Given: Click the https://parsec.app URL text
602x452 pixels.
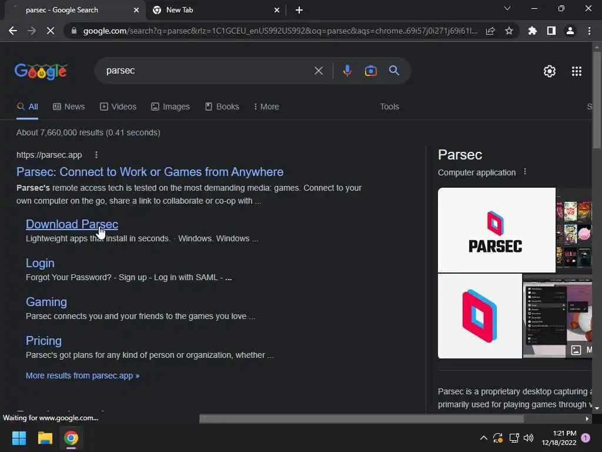Looking at the screenshot, I should 49,155.
